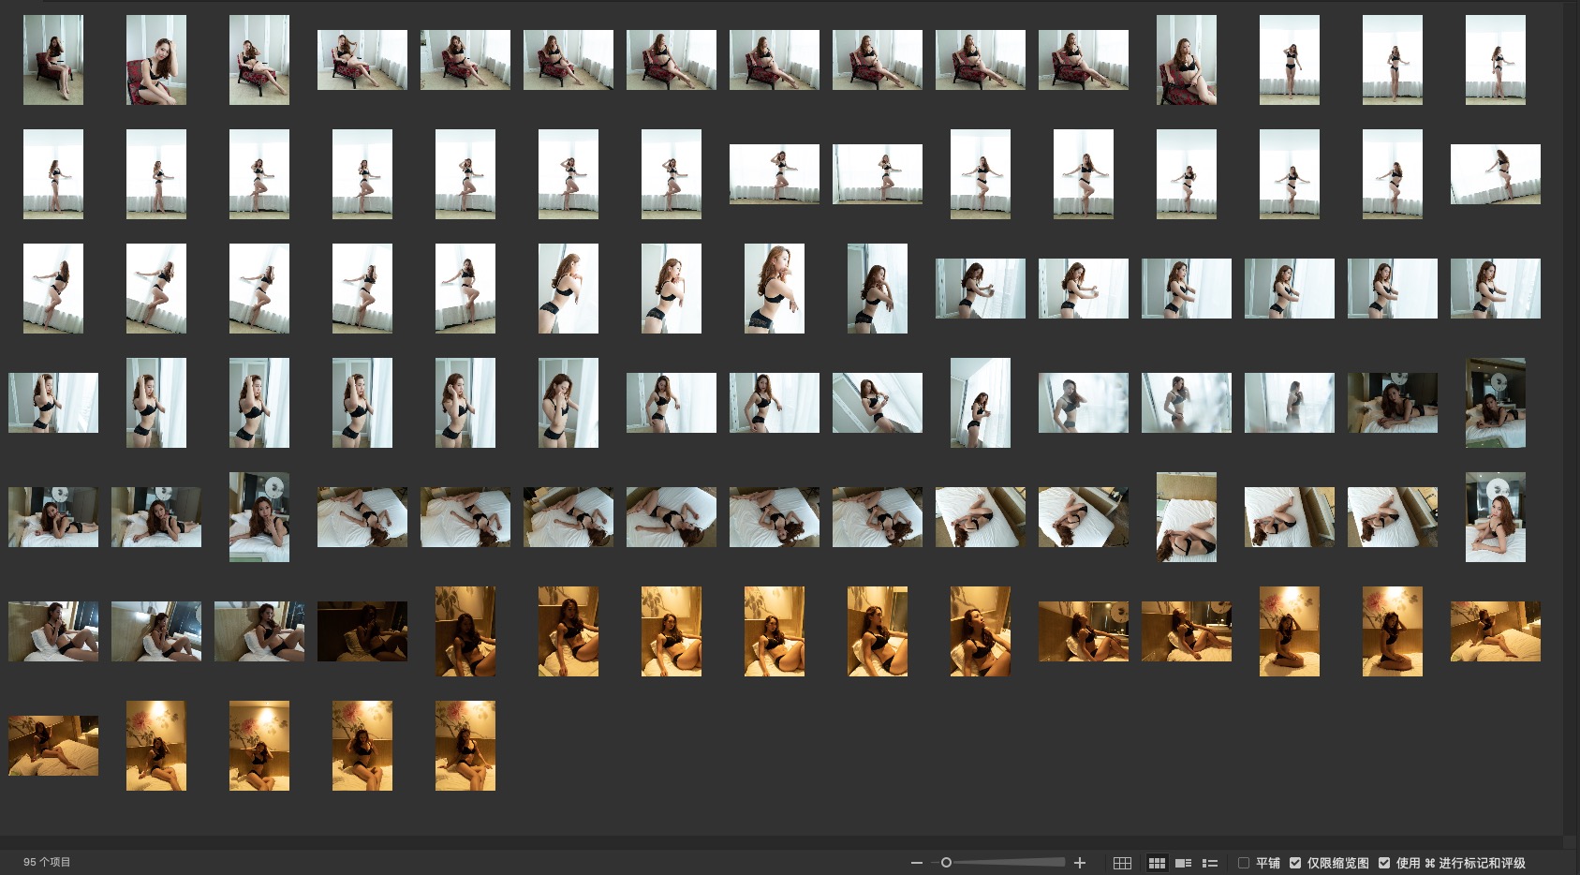Uncheck the 仅限缩览图 option
This screenshot has width=1580, height=875.
click(x=1295, y=863)
